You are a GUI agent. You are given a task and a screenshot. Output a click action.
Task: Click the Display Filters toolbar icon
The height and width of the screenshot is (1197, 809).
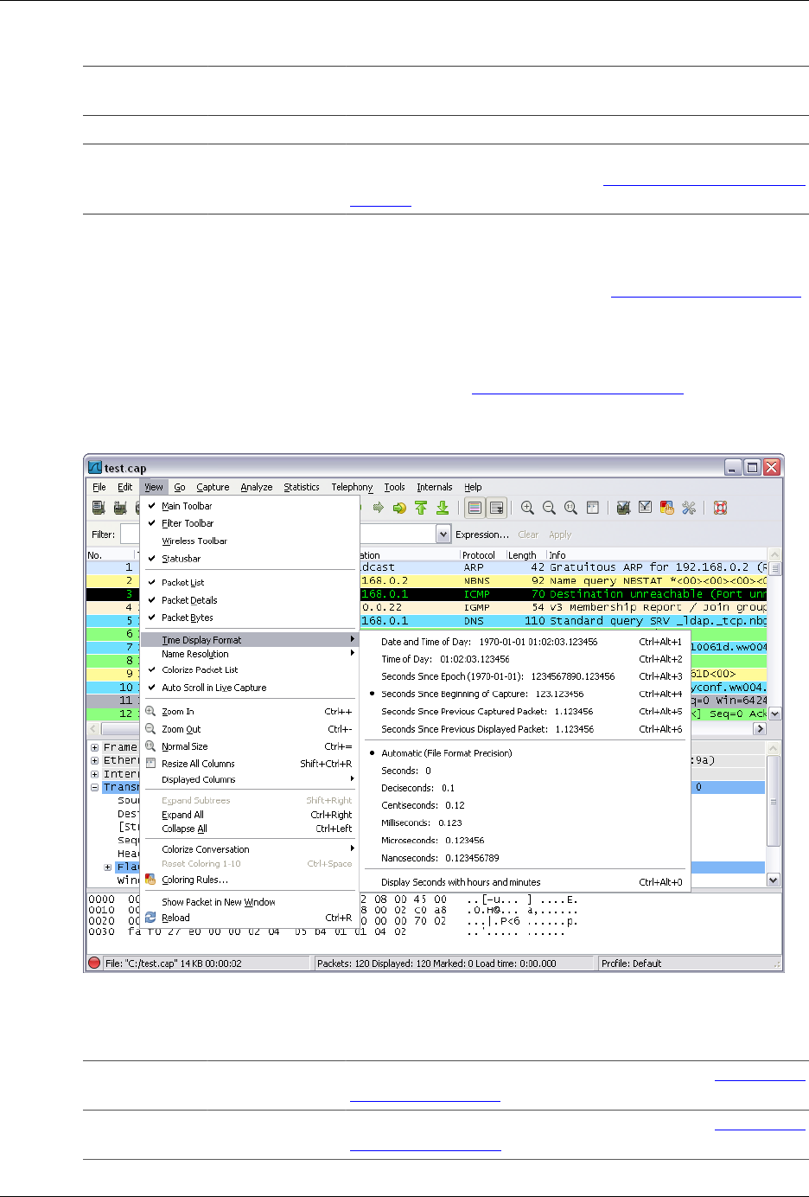click(x=645, y=508)
